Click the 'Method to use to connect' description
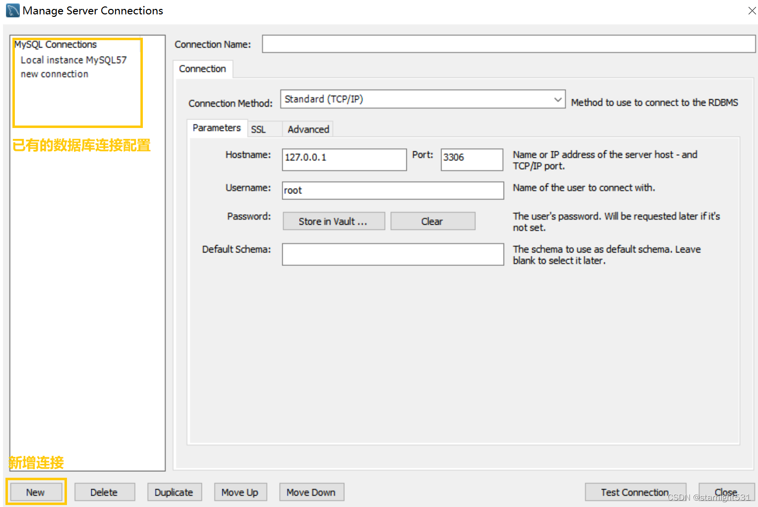Image resolution: width=758 pixels, height=507 pixels. tap(654, 103)
